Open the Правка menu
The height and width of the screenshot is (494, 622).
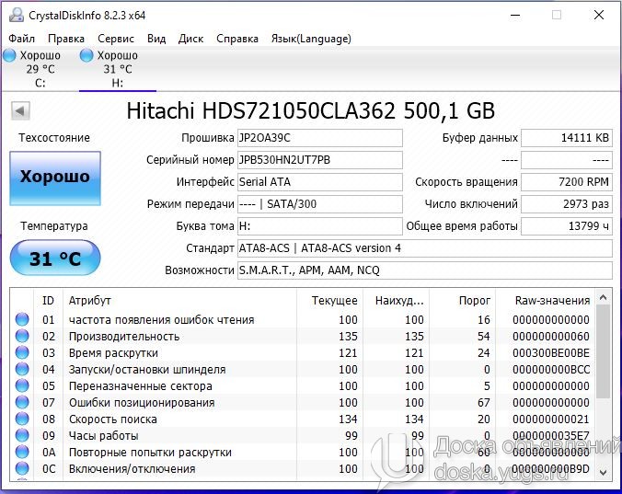point(66,39)
